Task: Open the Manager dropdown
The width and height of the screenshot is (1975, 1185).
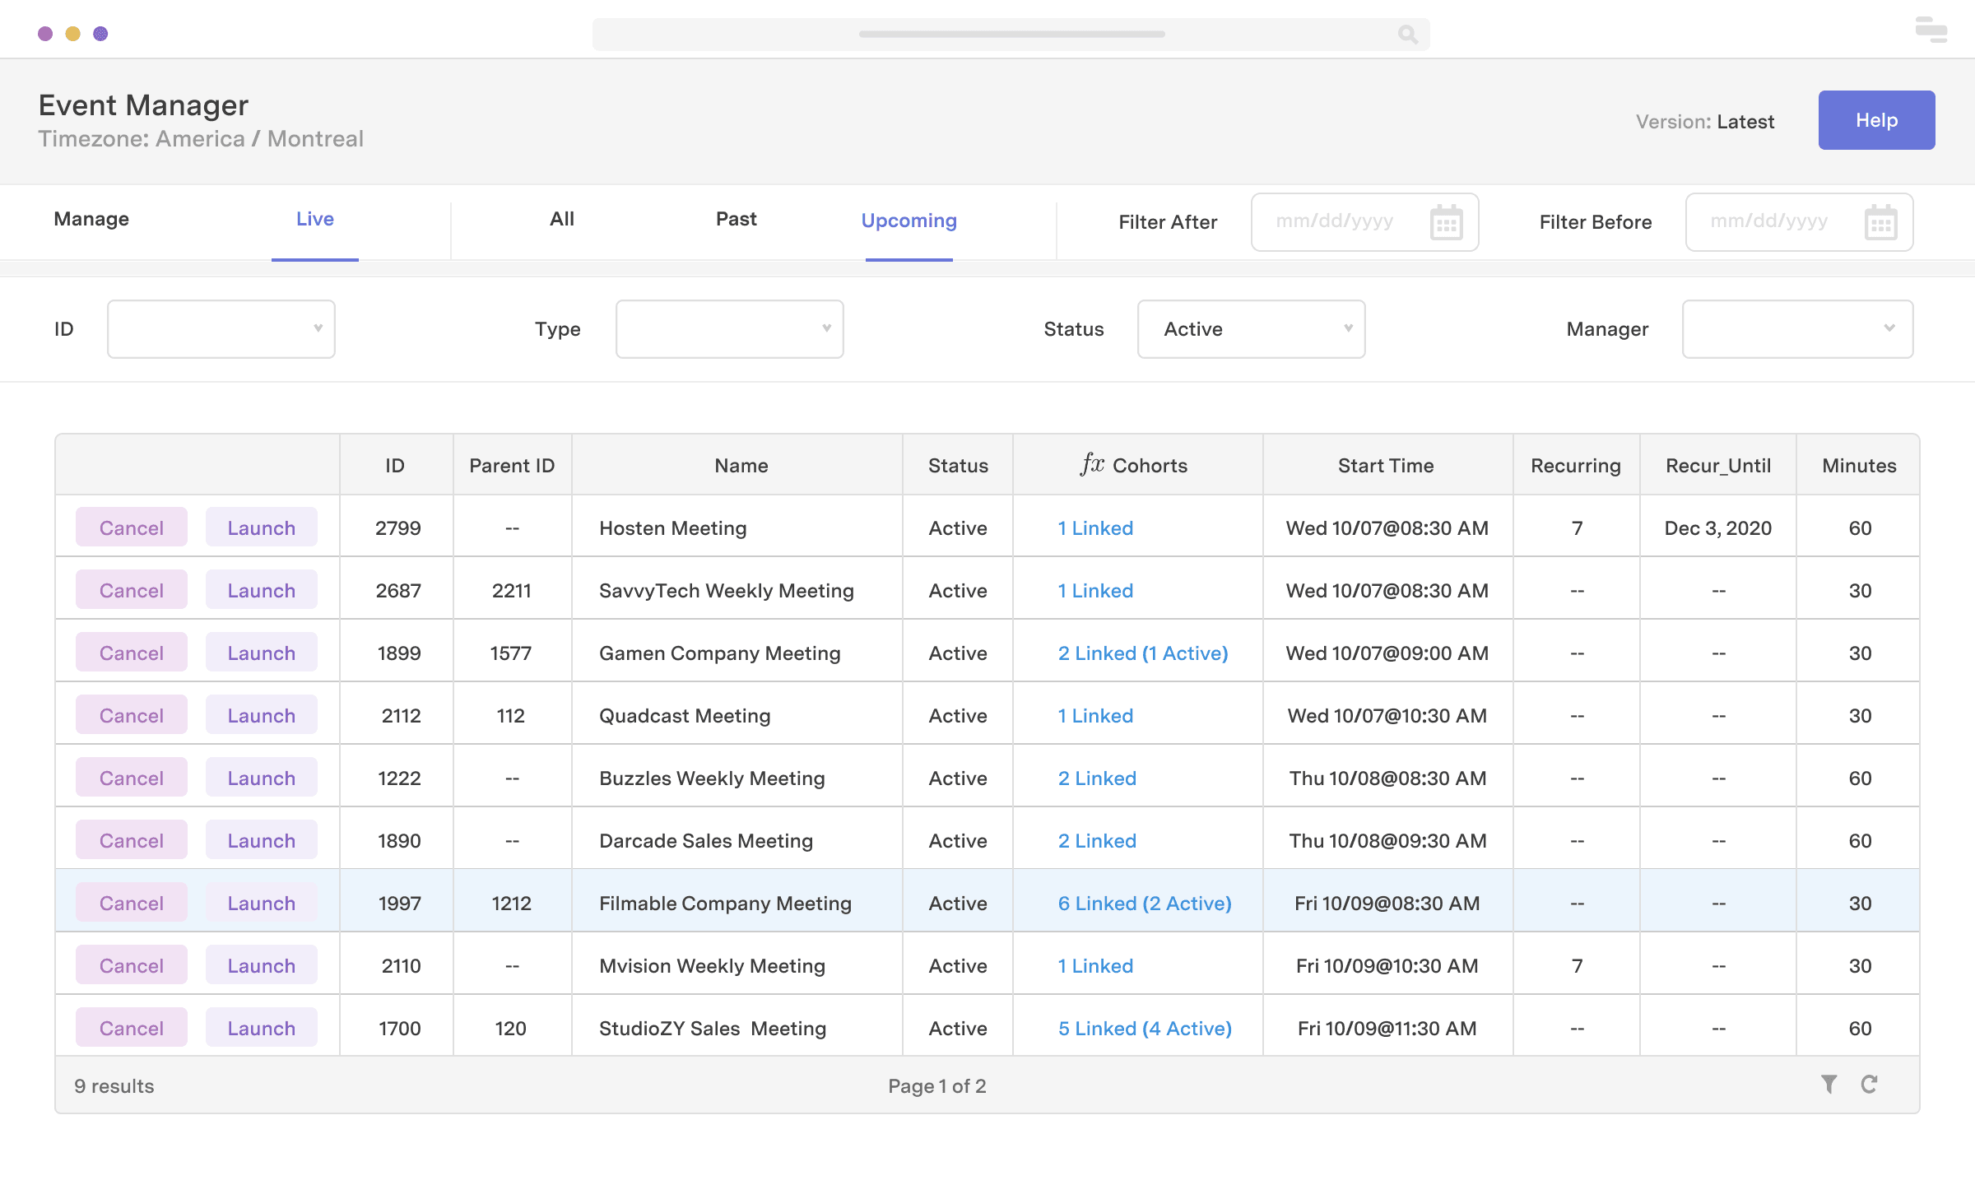Action: click(1797, 328)
